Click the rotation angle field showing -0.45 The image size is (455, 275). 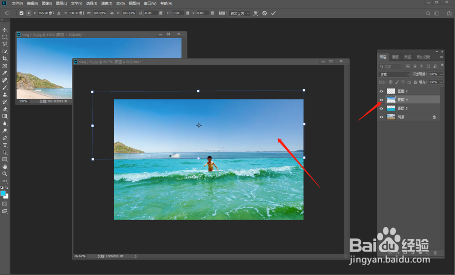(x=151, y=13)
